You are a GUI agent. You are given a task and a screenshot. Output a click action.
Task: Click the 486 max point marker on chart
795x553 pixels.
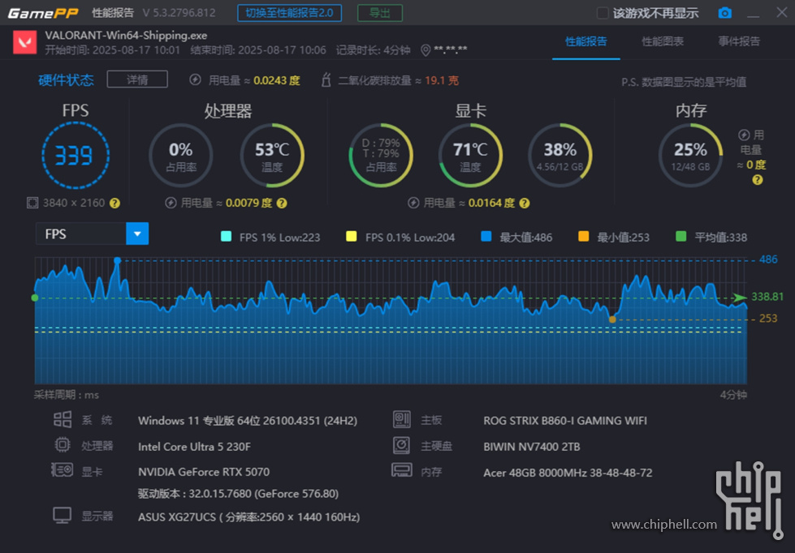[118, 260]
